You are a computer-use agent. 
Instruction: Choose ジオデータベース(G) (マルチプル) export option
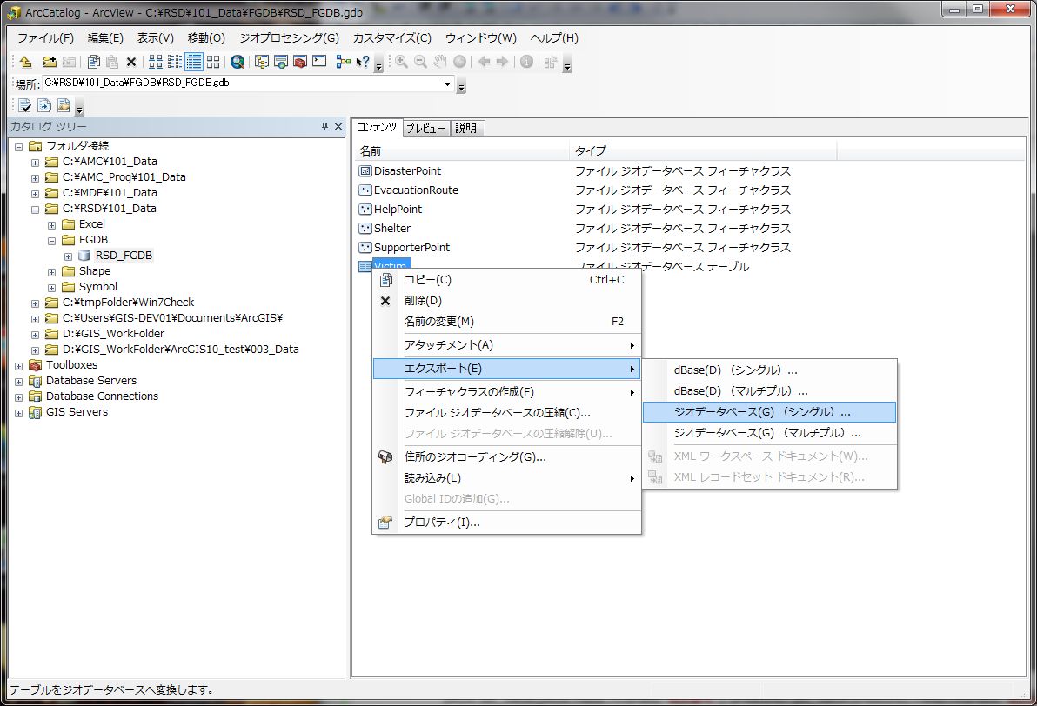tap(769, 433)
